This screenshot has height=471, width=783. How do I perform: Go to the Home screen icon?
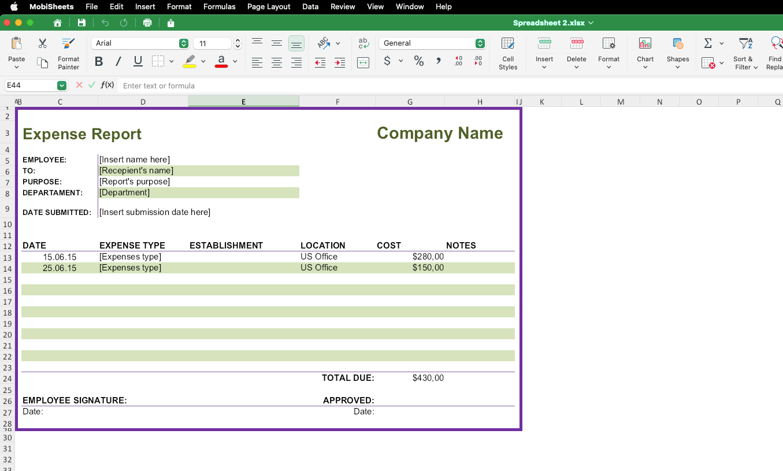tap(57, 23)
